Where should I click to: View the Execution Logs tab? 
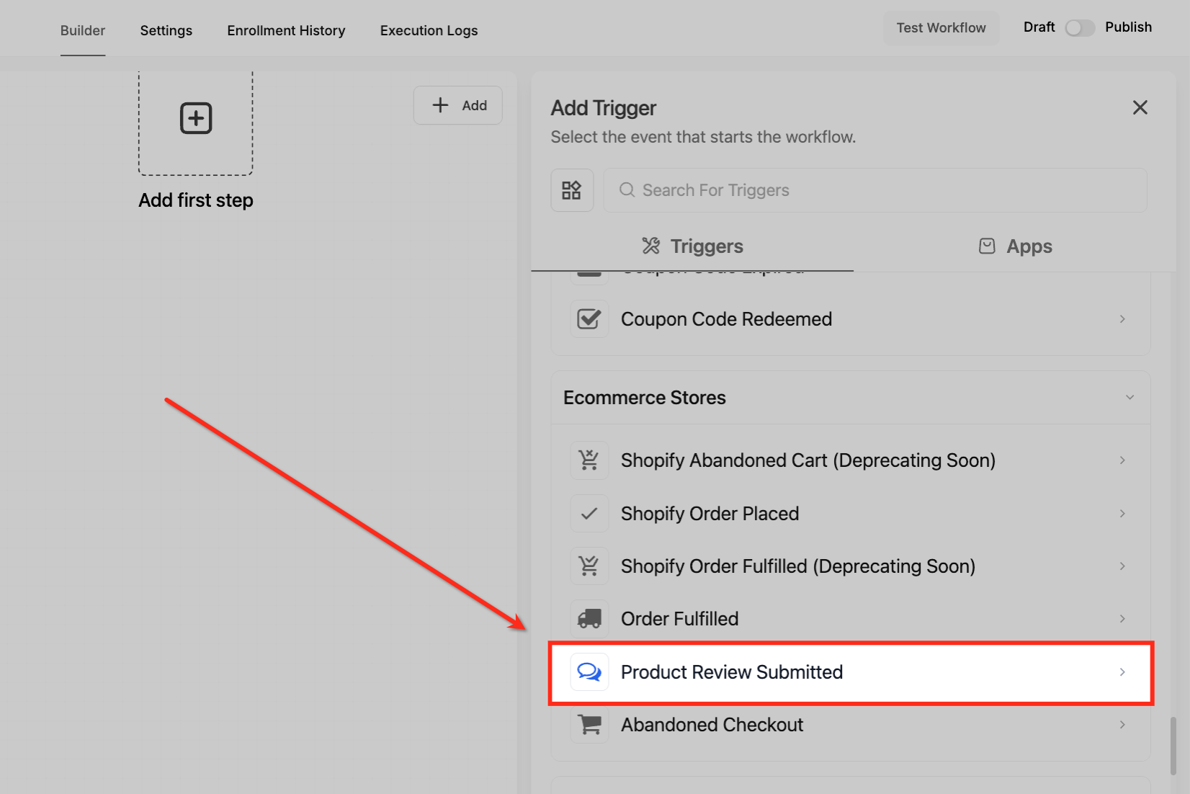click(x=429, y=30)
